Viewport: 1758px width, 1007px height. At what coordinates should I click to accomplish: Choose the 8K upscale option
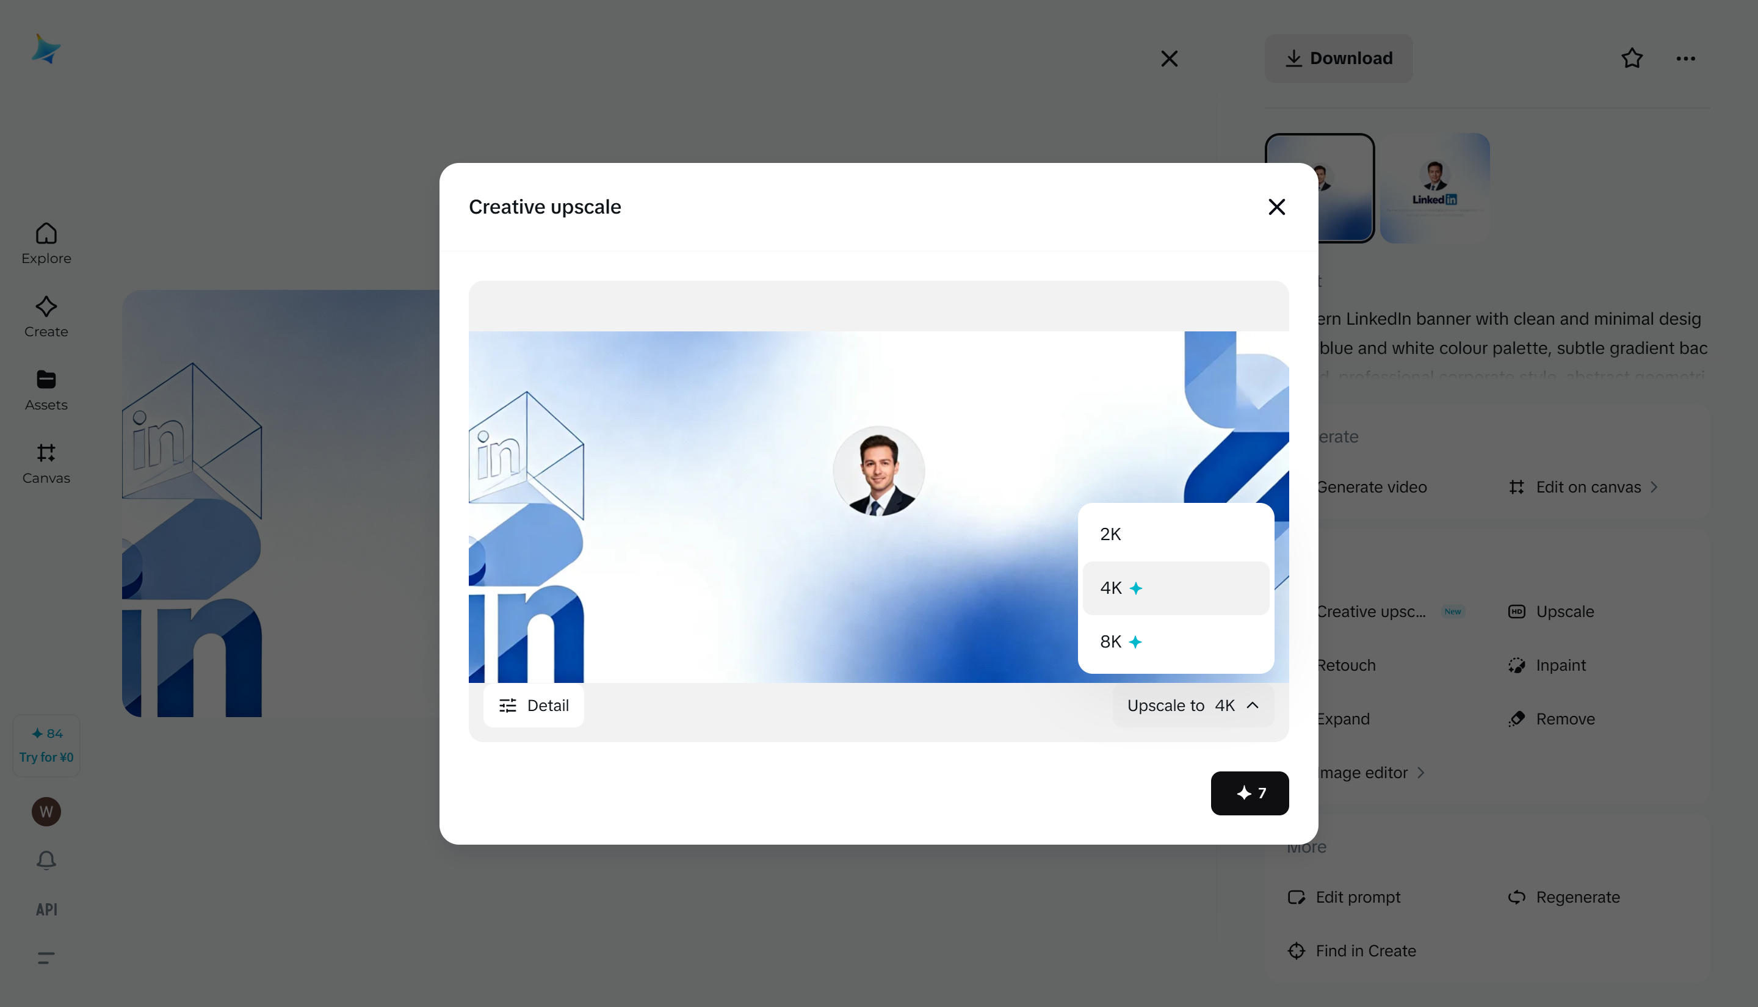coord(1175,642)
